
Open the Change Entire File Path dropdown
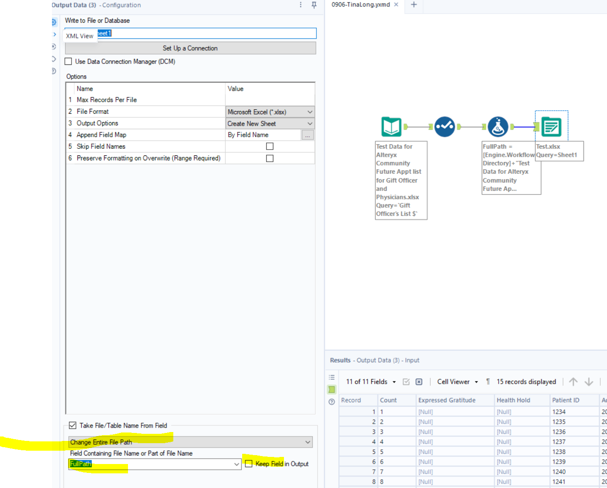pos(190,442)
